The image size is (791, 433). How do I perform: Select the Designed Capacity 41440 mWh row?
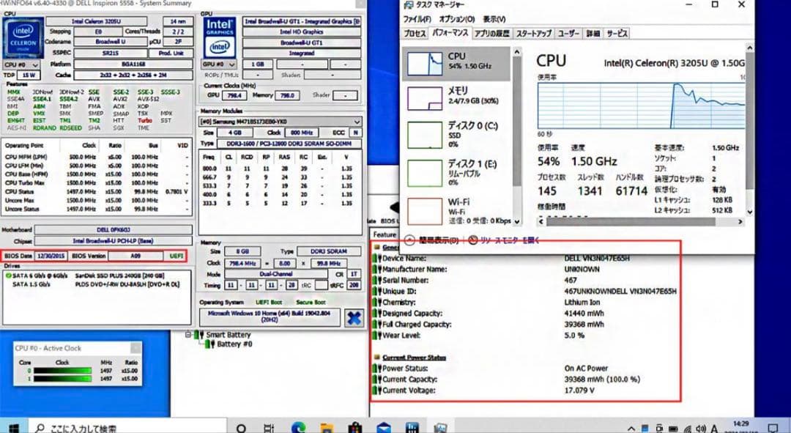pos(524,314)
